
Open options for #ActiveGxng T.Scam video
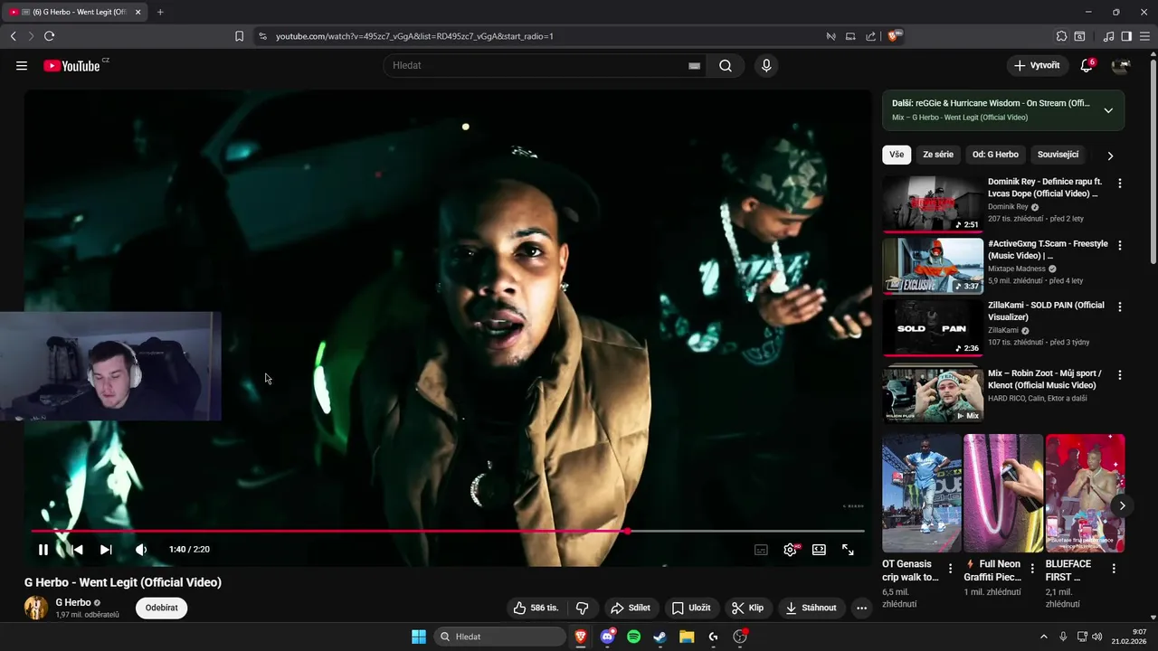[x=1120, y=245]
